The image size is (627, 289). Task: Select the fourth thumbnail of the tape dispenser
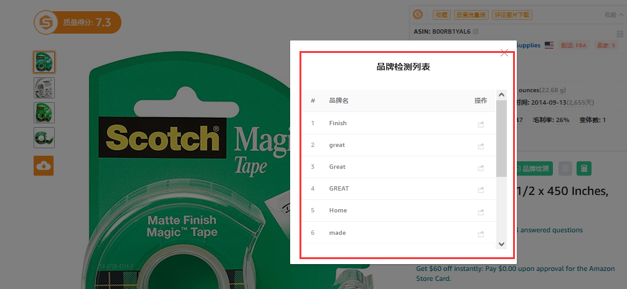click(x=44, y=138)
